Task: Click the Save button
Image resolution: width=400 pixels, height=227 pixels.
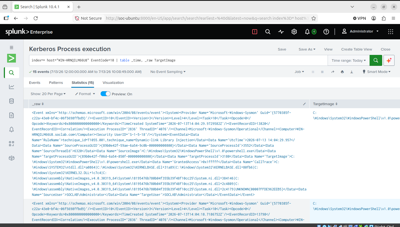Action: [282, 49]
